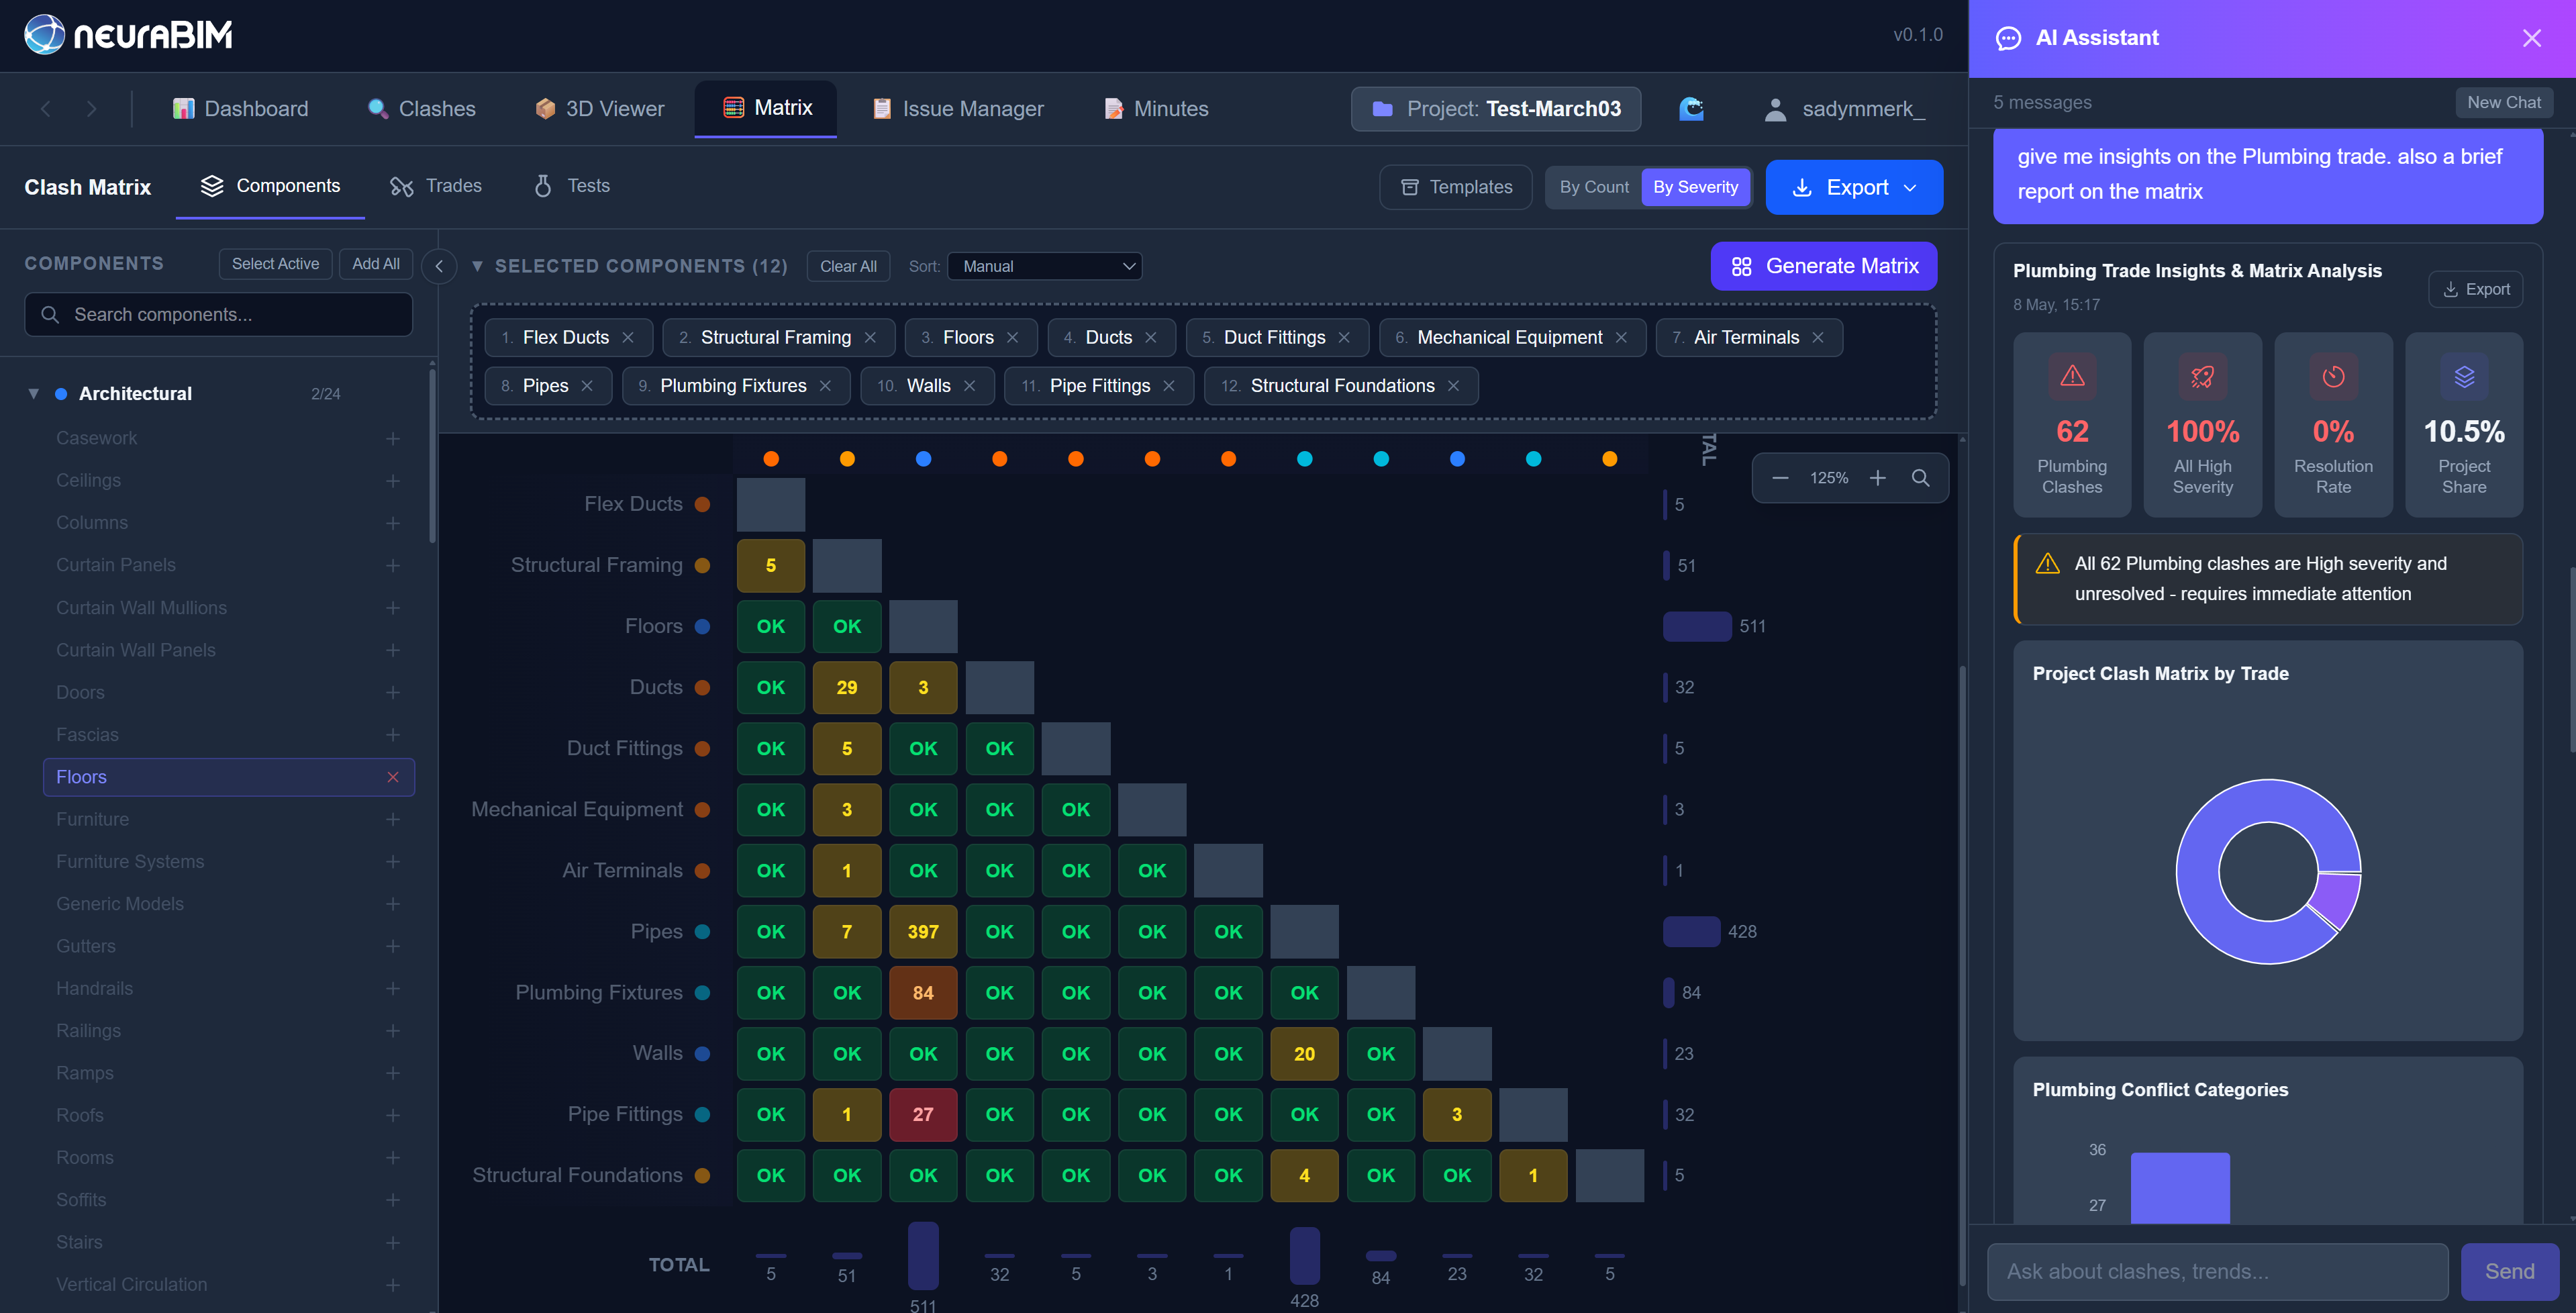
Task: Add Roofs component with plus icon
Action: 393,1116
